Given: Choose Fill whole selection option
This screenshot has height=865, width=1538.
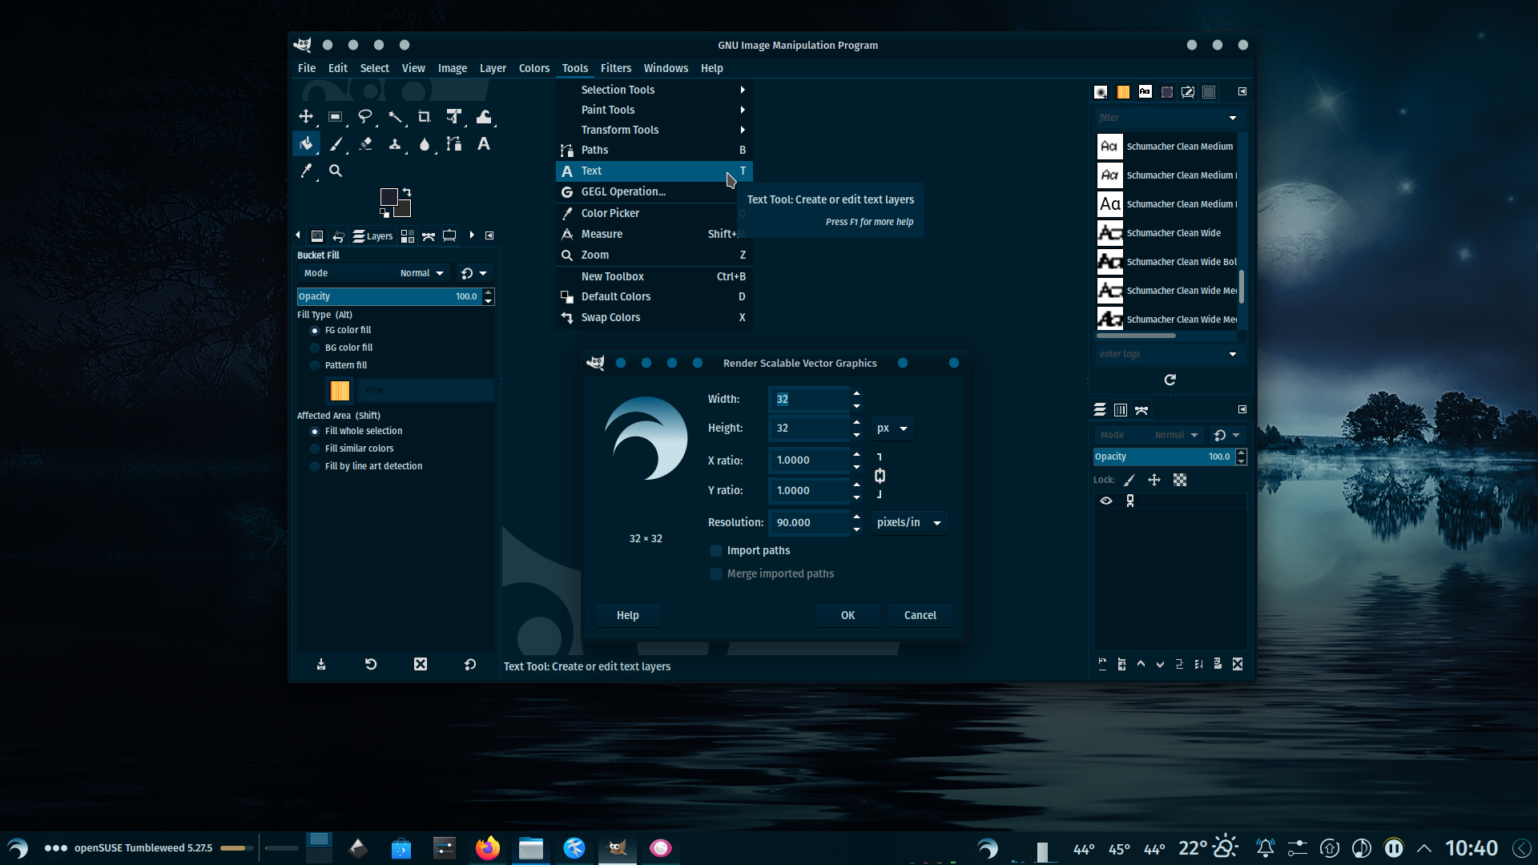Looking at the screenshot, I should pos(315,431).
